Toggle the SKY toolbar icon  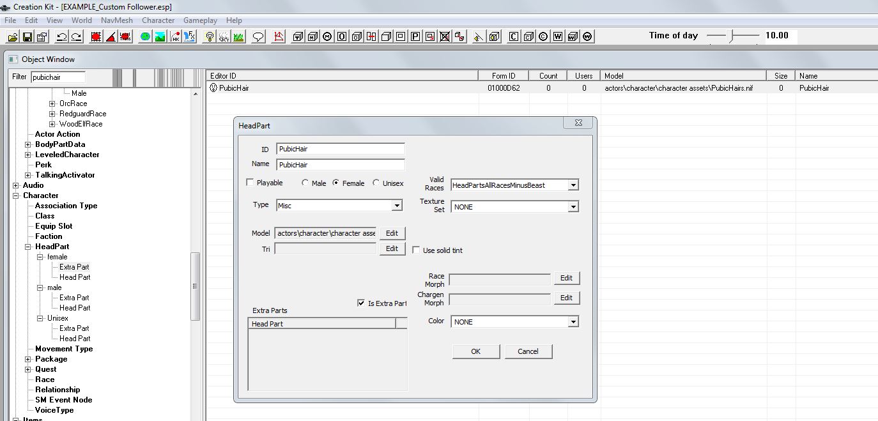click(x=224, y=36)
